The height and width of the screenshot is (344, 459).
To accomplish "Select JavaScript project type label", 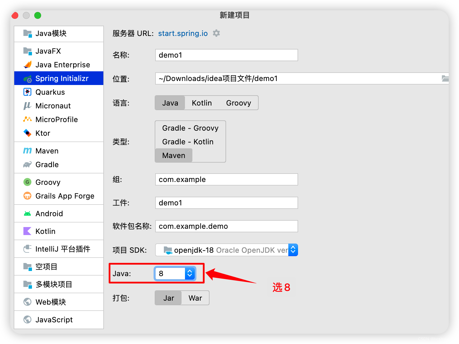I will point(54,320).
